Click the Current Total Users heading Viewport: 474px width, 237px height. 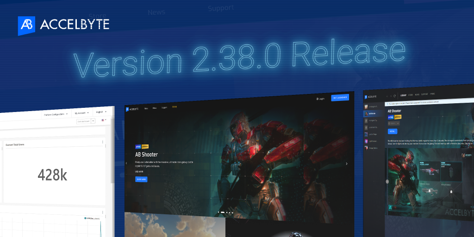click(x=15, y=145)
